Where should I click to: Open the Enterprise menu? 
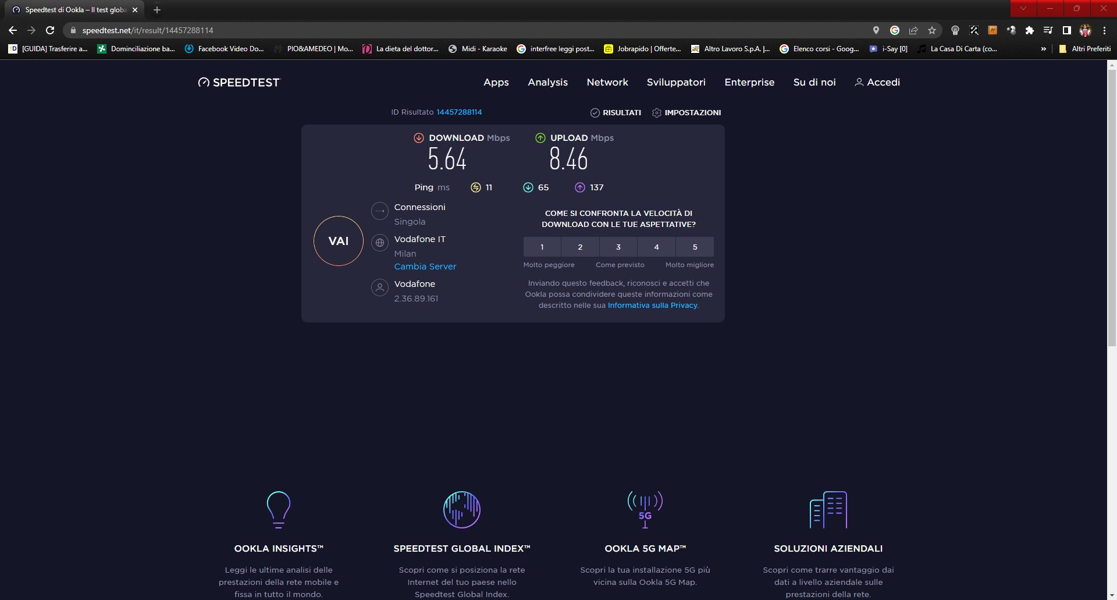[749, 83]
